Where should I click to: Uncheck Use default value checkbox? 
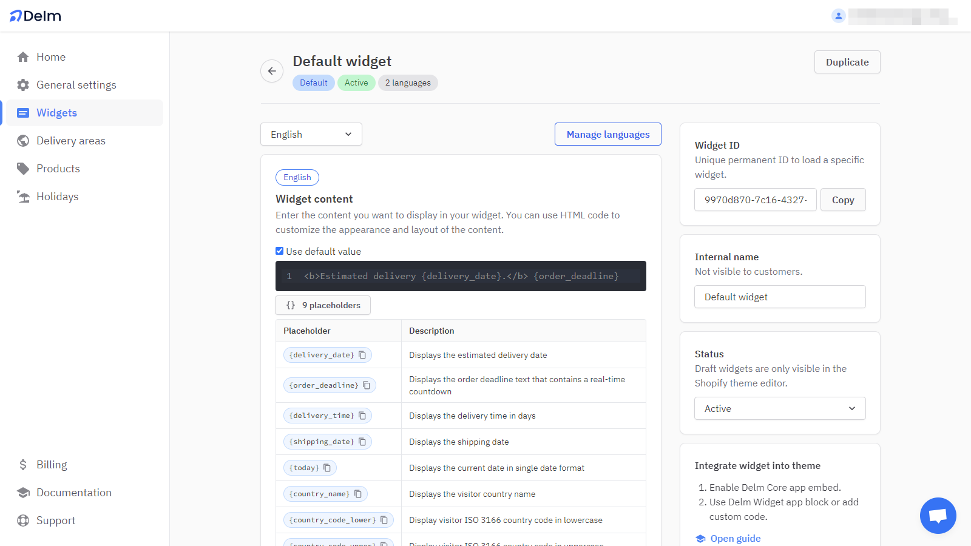(x=280, y=251)
